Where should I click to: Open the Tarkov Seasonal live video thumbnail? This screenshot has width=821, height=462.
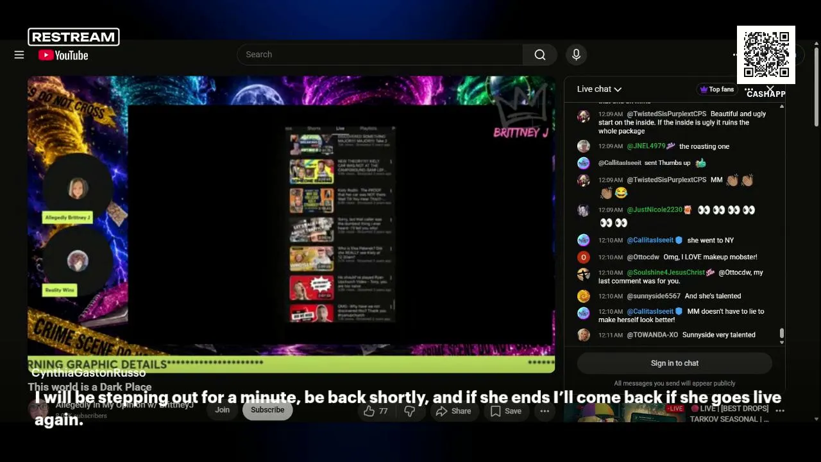[624, 413]
